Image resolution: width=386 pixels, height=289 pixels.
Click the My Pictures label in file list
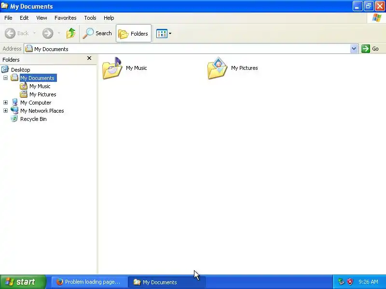(245, 68)
